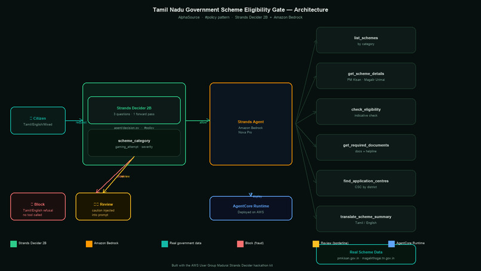Click the get_required_documents tool box
The height and width of the screenshot is (271, 481).
pyautogui.click(x=366, y=147)
